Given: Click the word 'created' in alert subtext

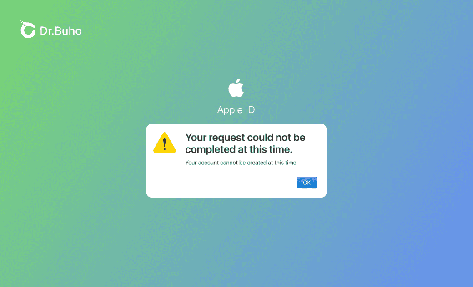Looking at the screenshot, I should [257, 163].
